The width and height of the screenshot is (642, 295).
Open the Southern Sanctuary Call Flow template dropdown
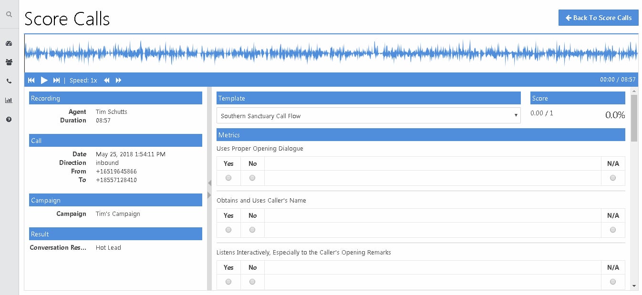368,116
